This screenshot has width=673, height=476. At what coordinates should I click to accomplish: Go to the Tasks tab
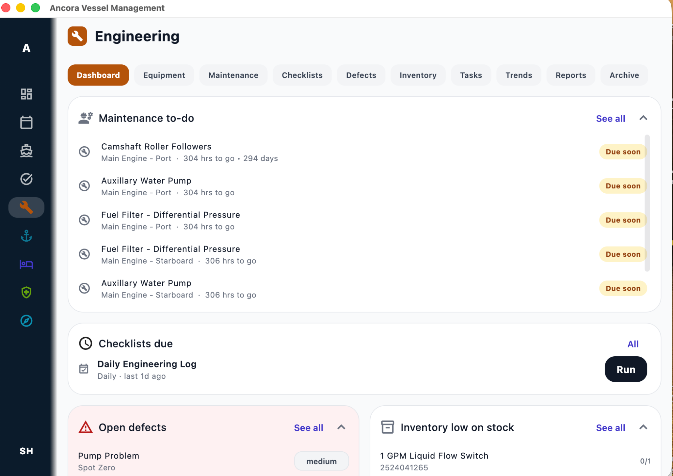point(471,75)
